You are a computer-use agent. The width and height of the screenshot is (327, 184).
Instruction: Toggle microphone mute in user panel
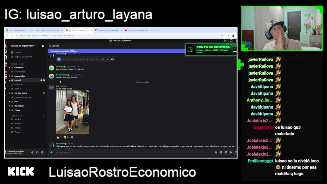click(x=32, y=153)
